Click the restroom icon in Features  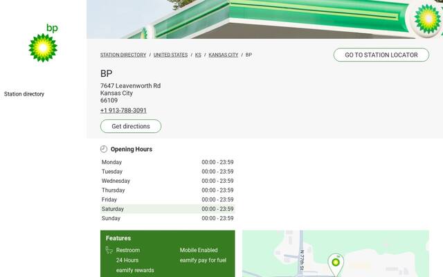point(109,250)
